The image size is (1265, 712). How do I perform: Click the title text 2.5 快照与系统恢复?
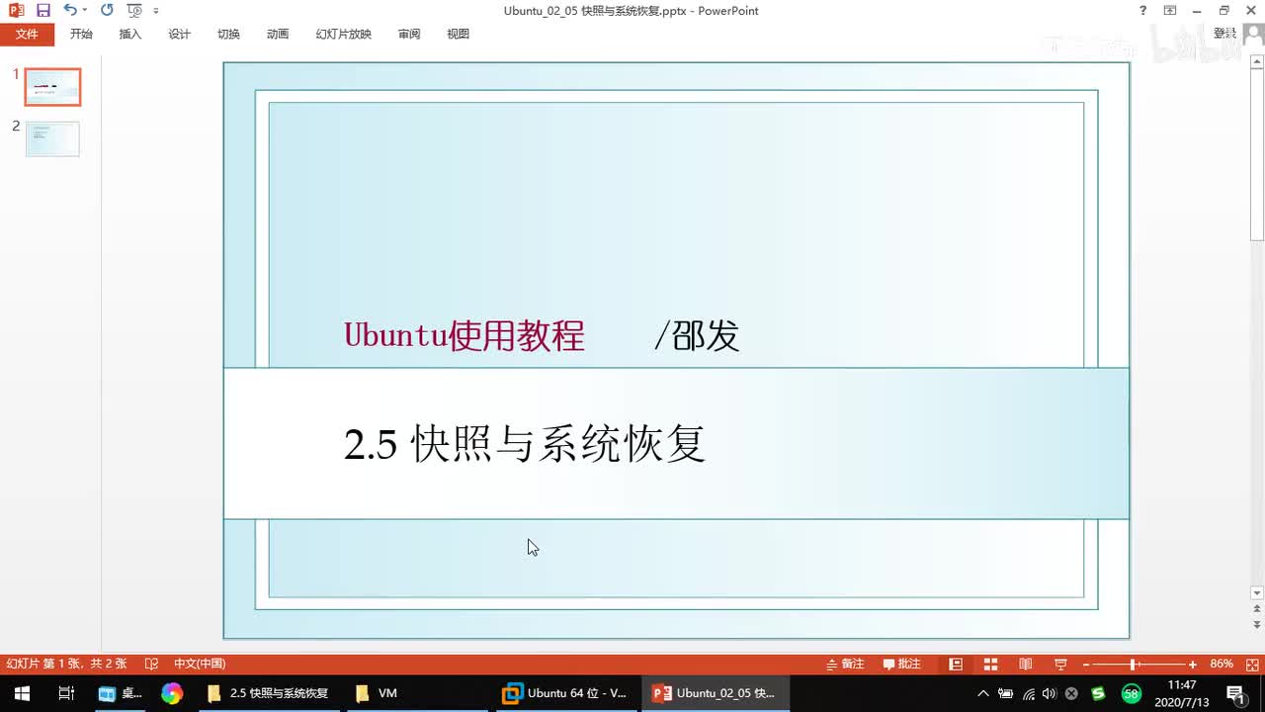tap(525, 444)
